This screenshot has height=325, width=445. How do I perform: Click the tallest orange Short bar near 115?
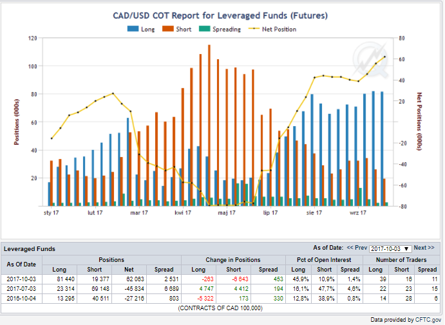(x=209, y=125)
